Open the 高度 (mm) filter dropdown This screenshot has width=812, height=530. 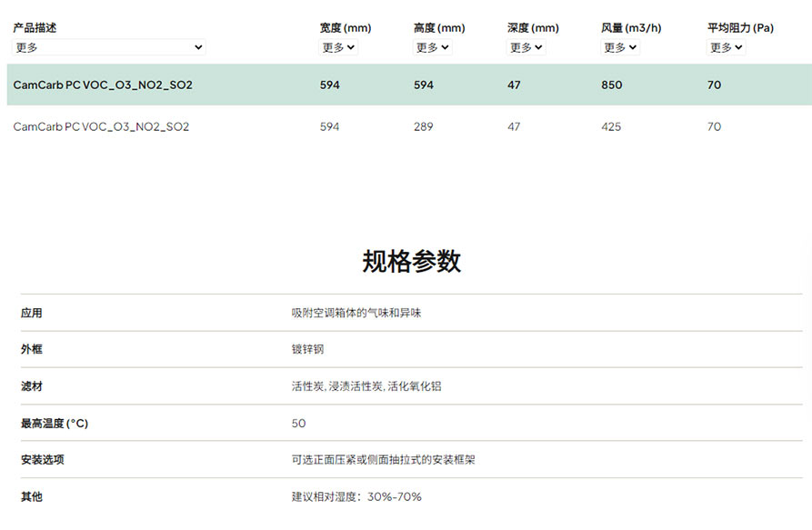point(433,47)
